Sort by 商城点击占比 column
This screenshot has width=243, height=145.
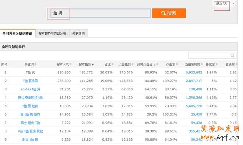(147, 64)
